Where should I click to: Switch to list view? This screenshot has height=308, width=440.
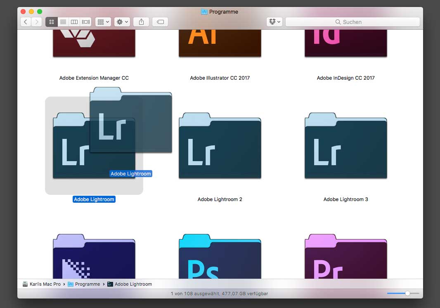tap(63, 22)
